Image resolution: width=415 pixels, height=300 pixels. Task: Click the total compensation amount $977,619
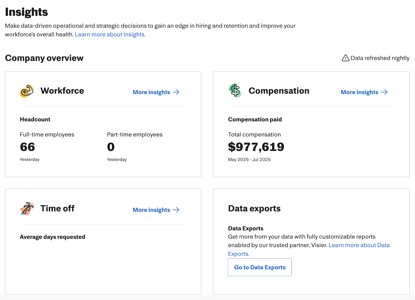(256, 147)
